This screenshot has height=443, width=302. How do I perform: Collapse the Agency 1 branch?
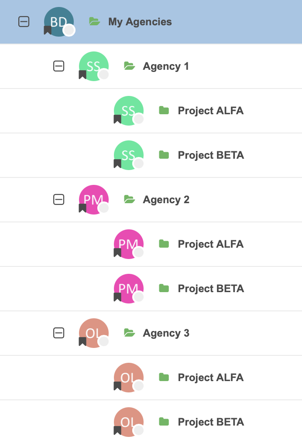point(58,66)
